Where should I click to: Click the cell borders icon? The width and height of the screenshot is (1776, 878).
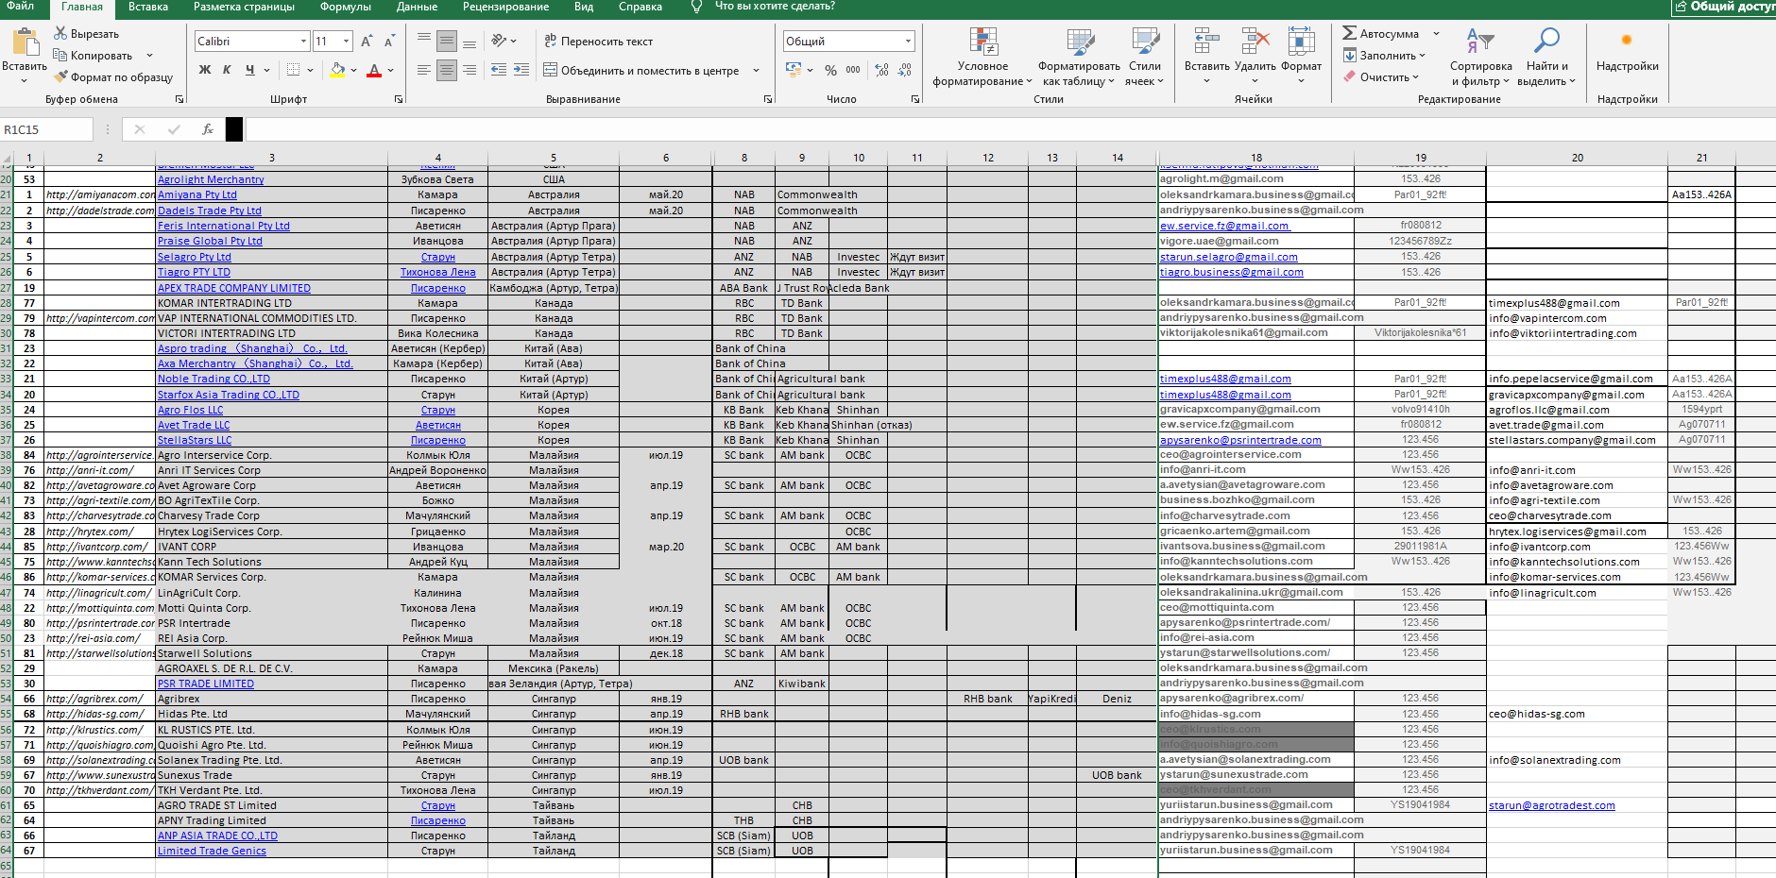pyautogui.click(x=294, y=70)
